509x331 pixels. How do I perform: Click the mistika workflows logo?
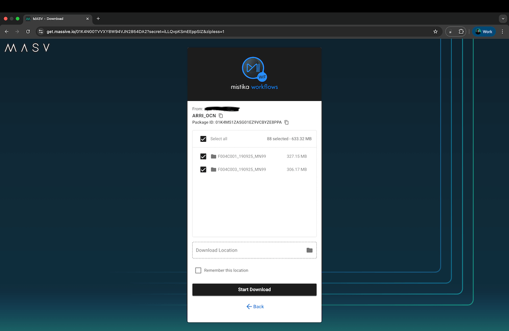tap(254, 73)
